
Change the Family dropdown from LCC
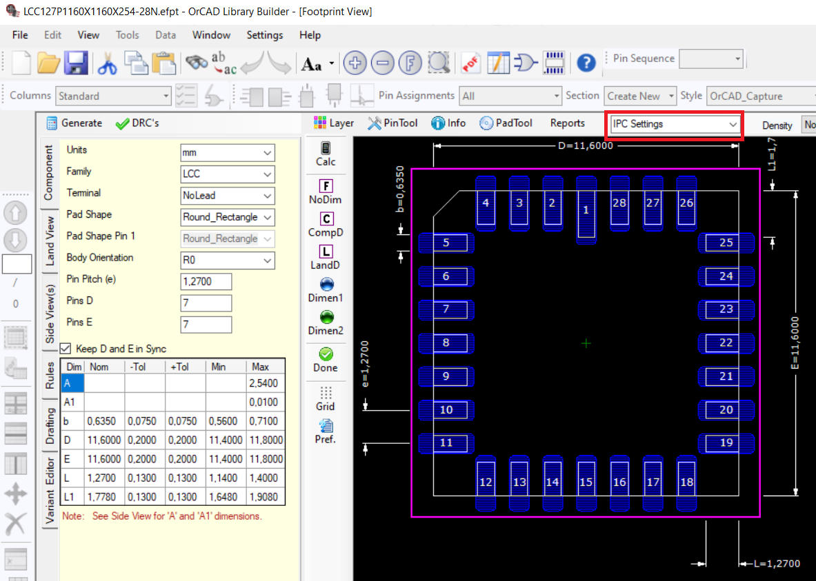[x=228, y=174]
